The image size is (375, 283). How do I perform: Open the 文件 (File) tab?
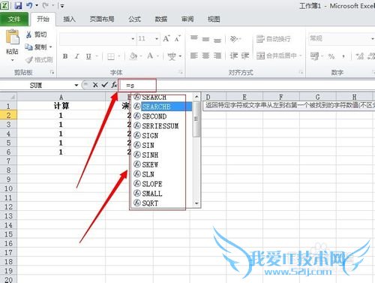coord(14,19)
